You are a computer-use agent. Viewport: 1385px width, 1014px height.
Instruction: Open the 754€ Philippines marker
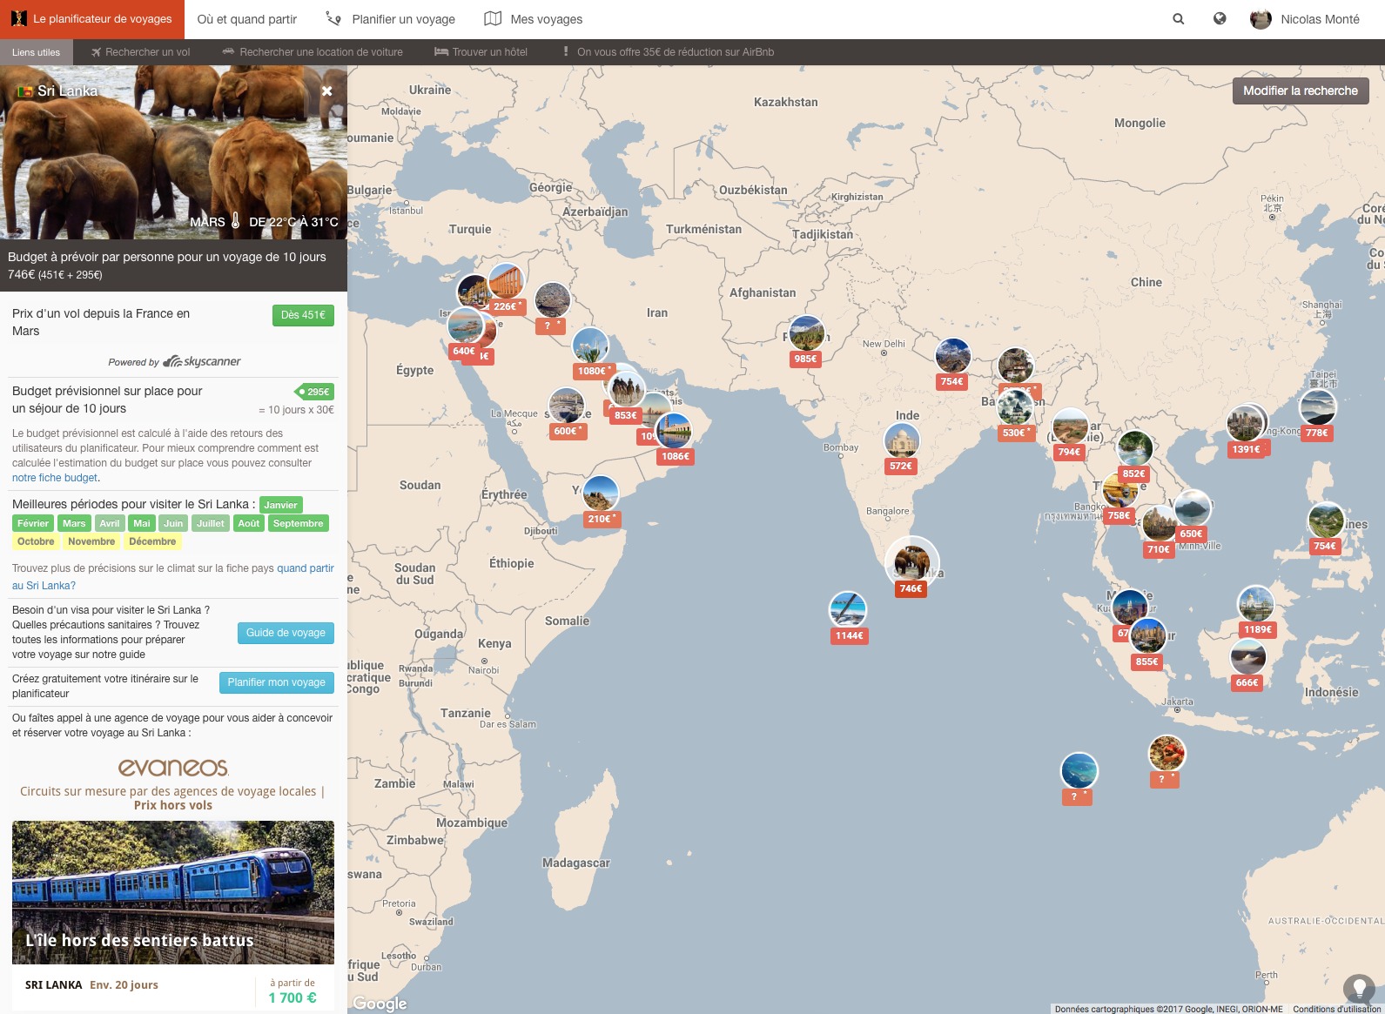[x=1326, y=527]
